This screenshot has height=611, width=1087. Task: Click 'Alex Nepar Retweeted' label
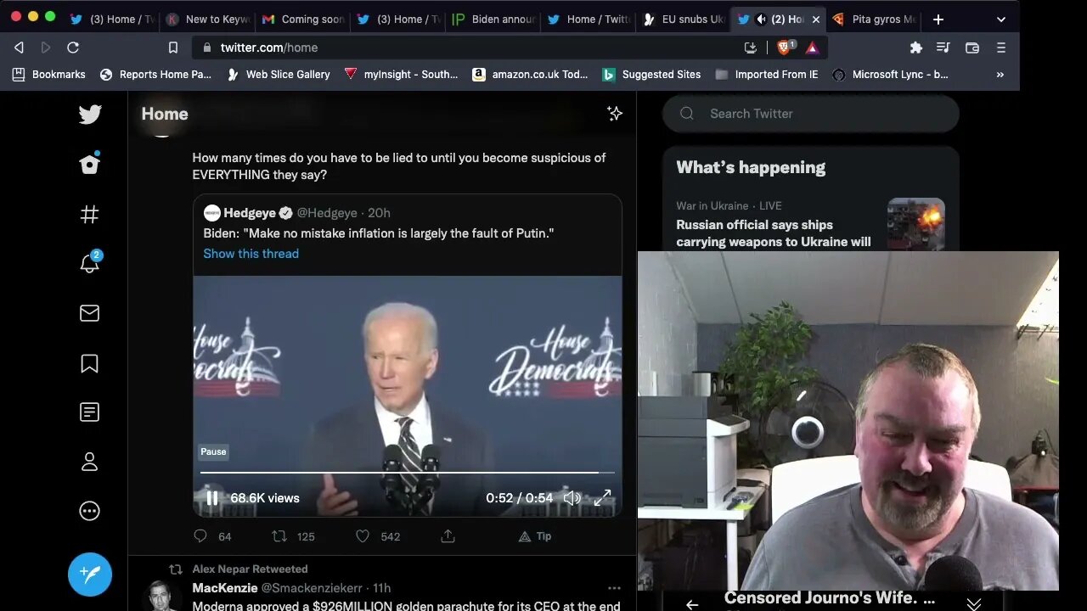(x=250, y=569)
